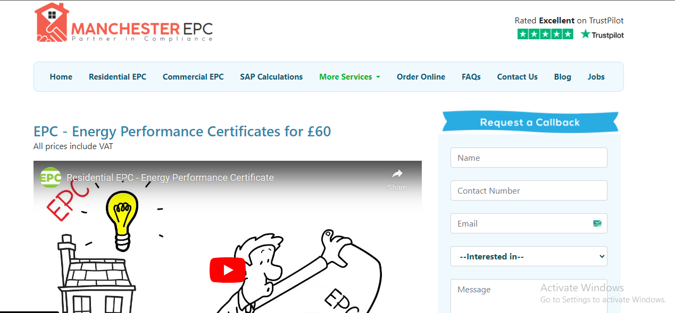Open the Blog link
Image resolution: width=675 pixels, height=313 pixels.
tap(563, 77)
